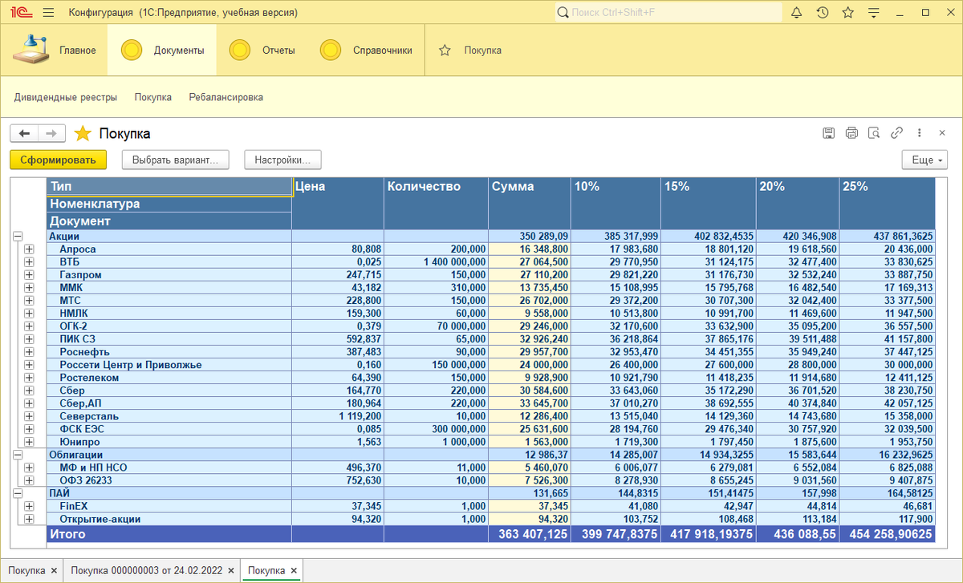
Task: Print the report with the printer icon
Action: 851,133
